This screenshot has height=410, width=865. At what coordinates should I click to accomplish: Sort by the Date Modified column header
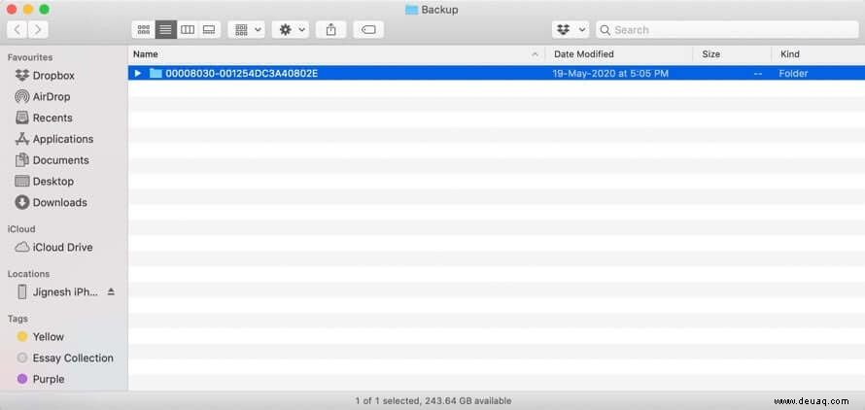click(x=584, y=54)
